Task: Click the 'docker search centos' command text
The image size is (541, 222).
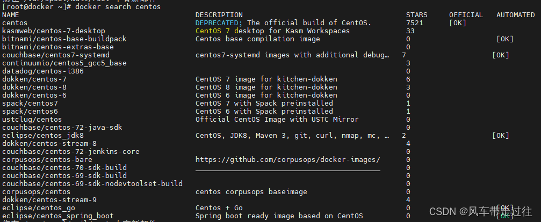Action: (x=118, y=6)
